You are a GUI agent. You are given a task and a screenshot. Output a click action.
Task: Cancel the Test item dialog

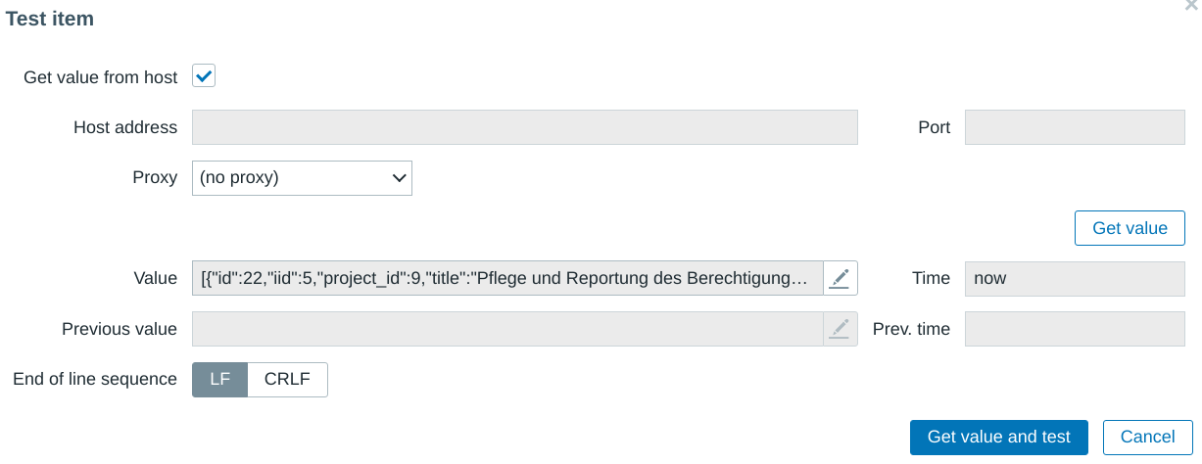(x=1147, y=438)
